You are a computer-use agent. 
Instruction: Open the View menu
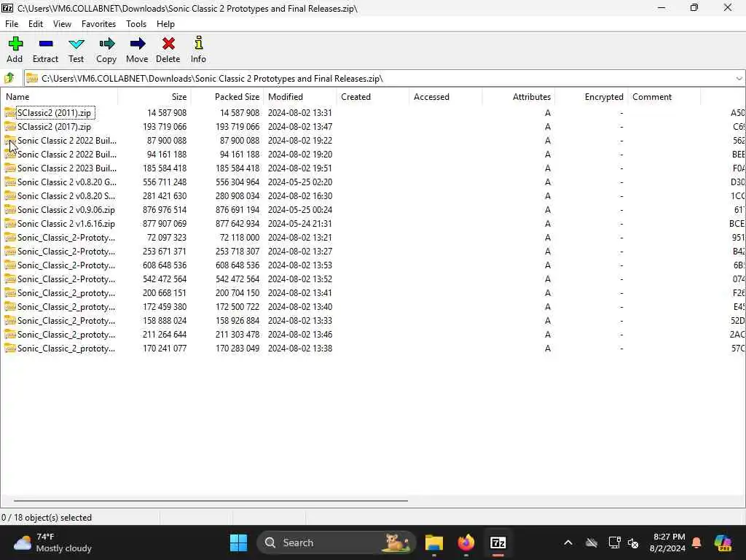(x=62, y=24)
